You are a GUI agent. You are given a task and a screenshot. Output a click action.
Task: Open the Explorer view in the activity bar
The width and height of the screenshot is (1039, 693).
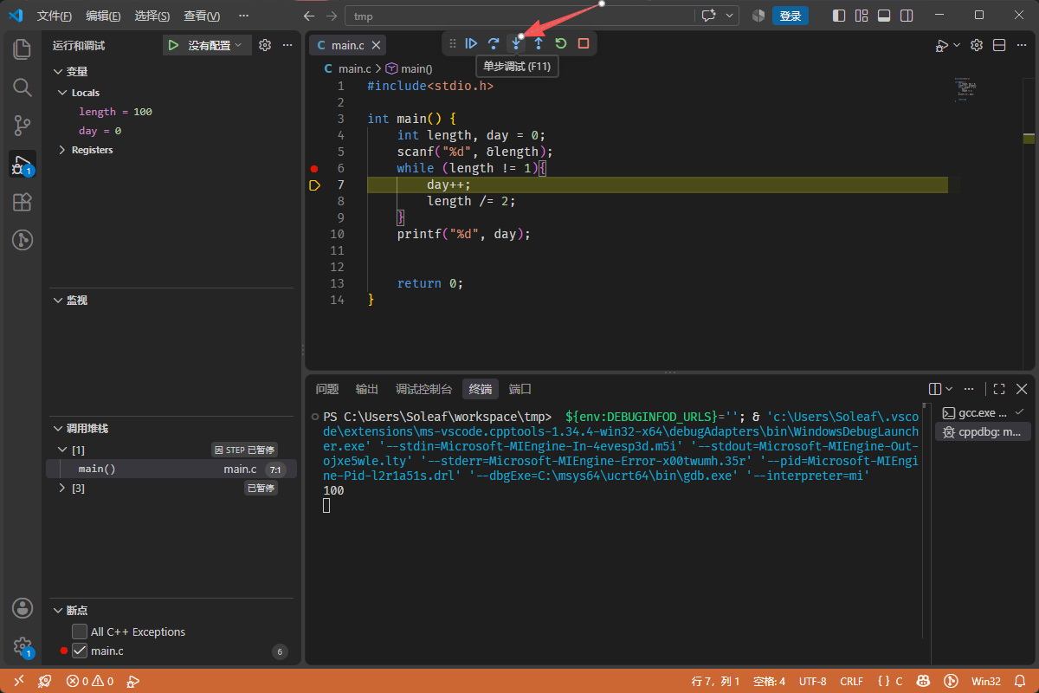23,49
